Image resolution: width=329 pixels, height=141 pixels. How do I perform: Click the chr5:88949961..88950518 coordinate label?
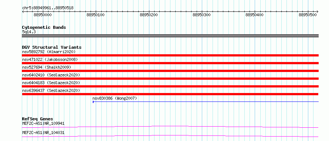click(x=48, y=8)
